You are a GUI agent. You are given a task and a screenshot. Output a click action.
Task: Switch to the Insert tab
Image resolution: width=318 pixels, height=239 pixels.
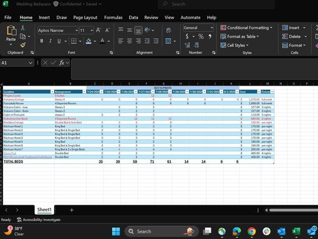[44, 17]
